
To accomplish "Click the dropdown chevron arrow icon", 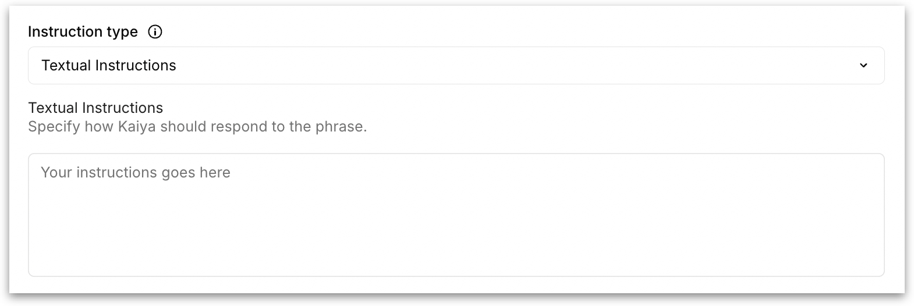I will click(x=863, y=66).
